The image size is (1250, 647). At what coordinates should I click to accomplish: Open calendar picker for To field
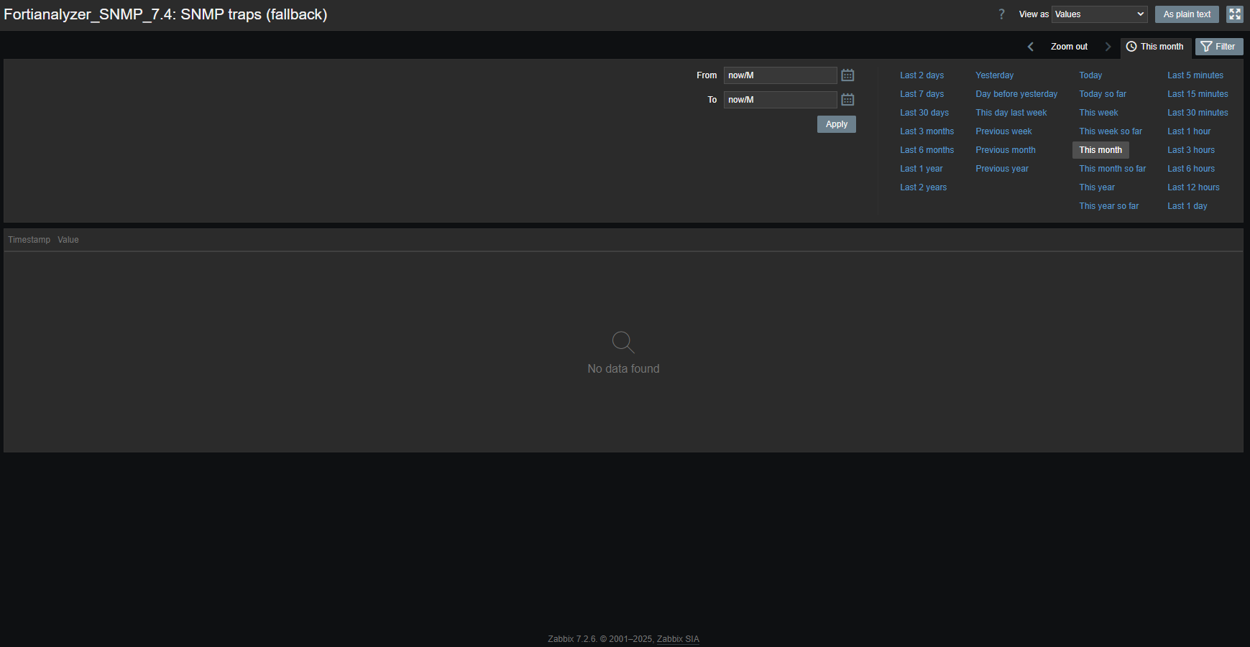point(847,100)
